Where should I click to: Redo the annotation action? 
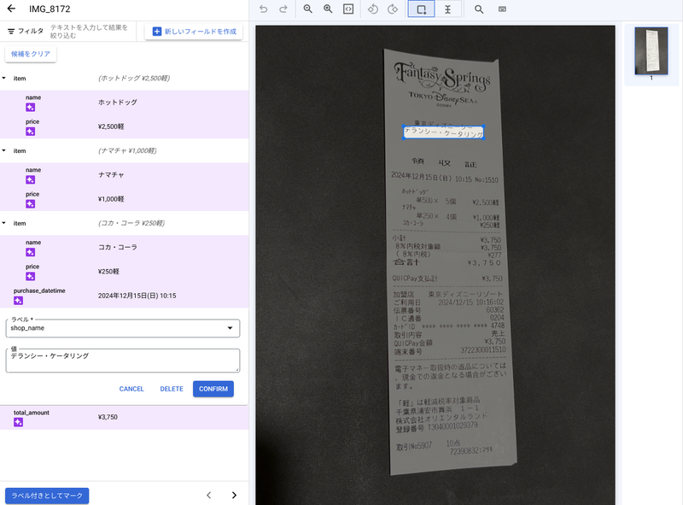tap(283, 9)
